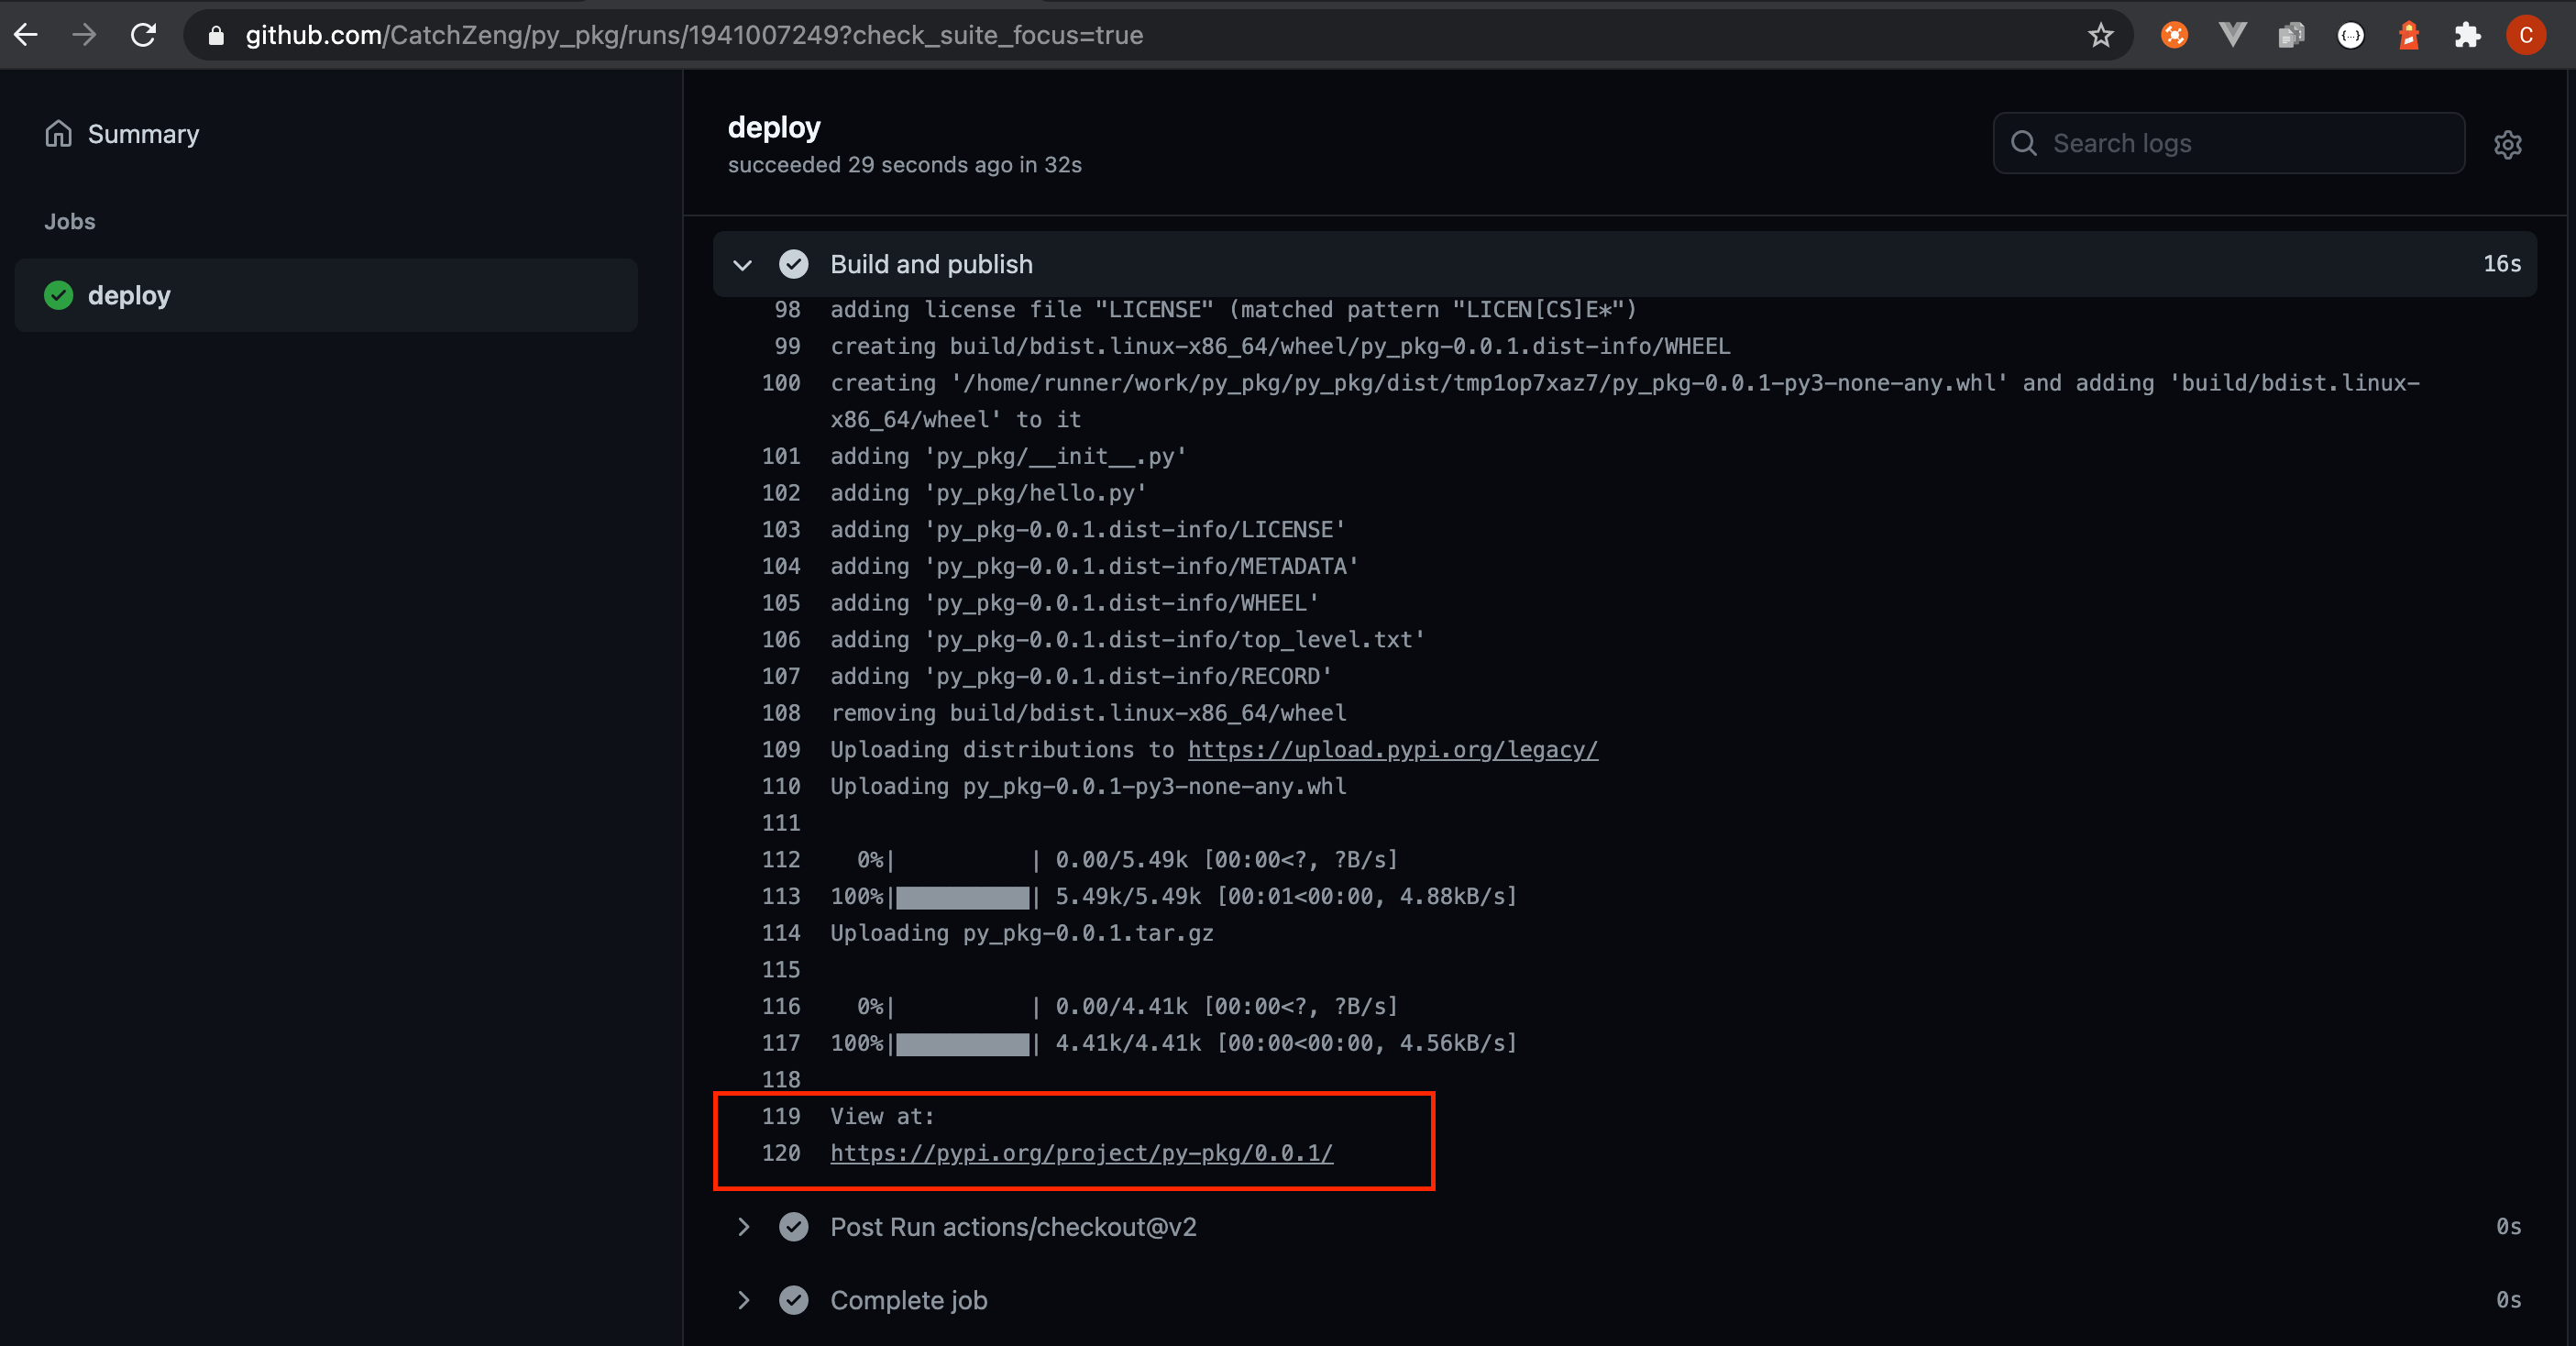This screenshot has width=2576, height=1346.
Task: Go forward with the browser forward arrow
Action: pos(85,35)
